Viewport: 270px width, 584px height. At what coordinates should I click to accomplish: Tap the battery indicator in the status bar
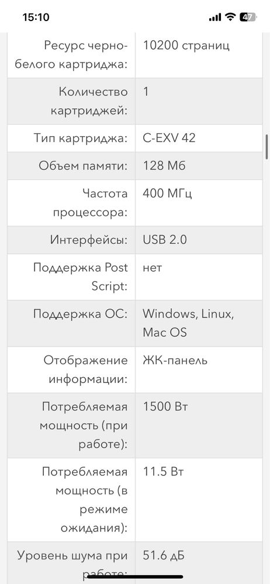pos(247,17)
